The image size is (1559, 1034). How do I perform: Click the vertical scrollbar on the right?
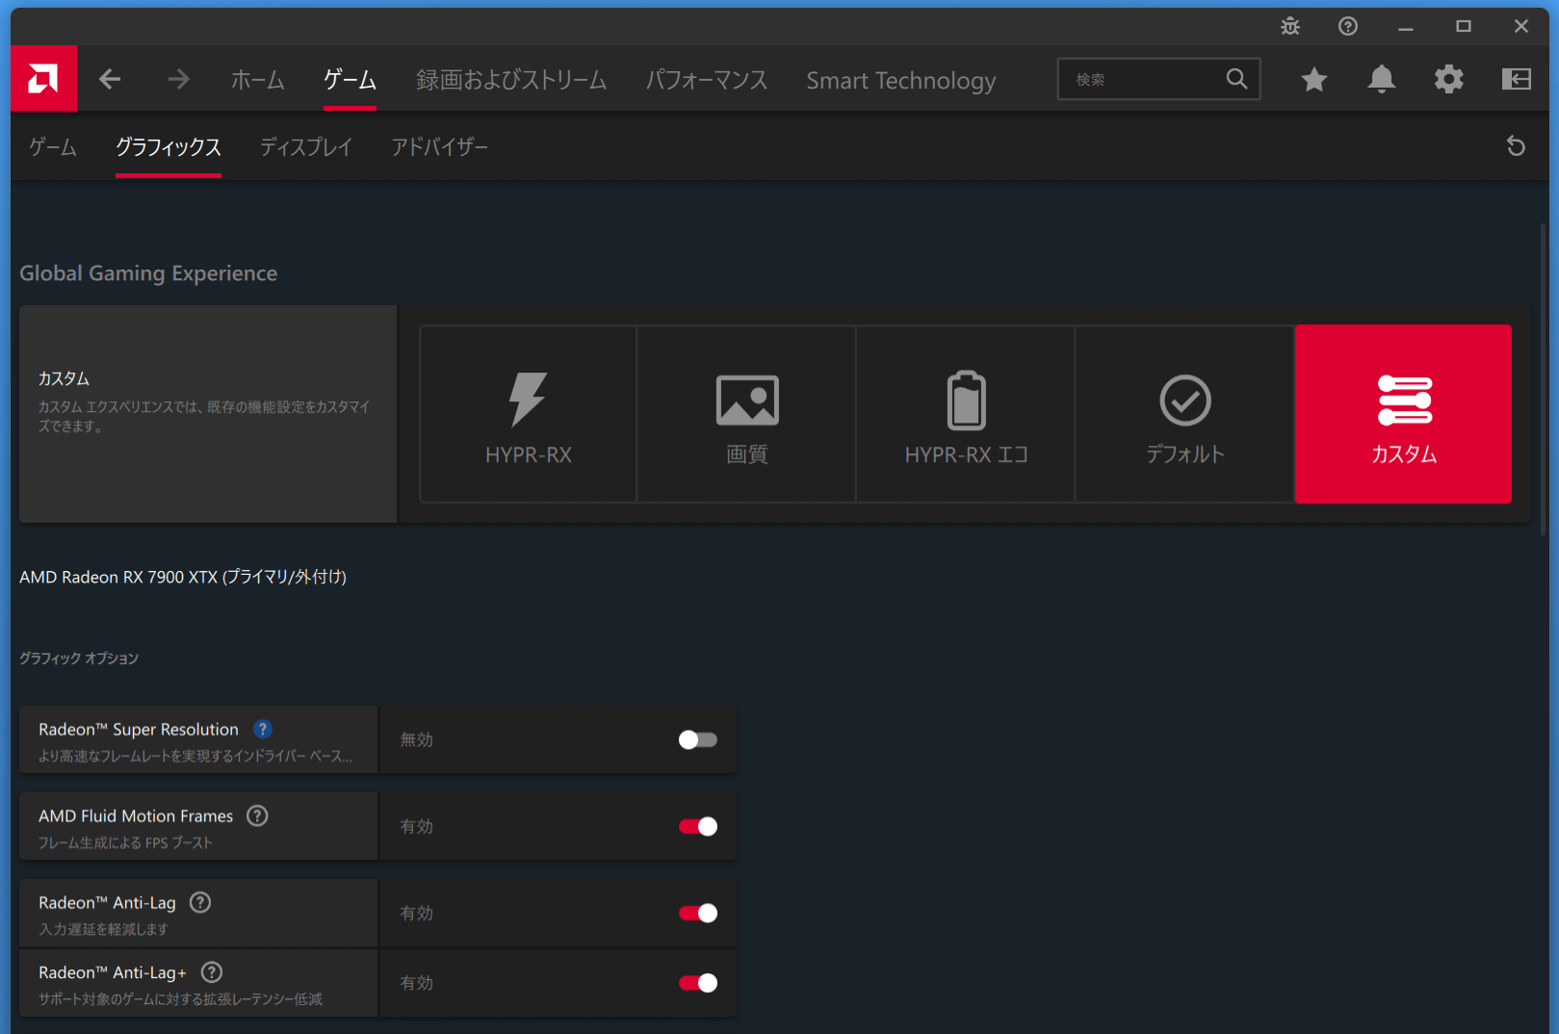tap(1543, 380)
